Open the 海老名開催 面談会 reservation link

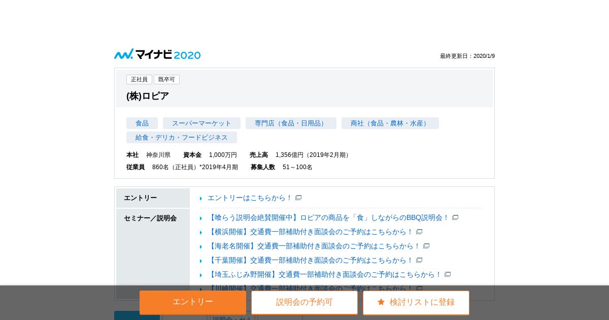[314, 246]
